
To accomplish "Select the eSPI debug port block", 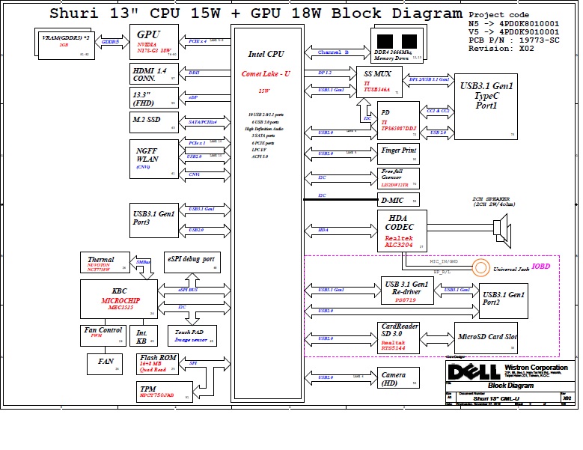I will [192, 262].
